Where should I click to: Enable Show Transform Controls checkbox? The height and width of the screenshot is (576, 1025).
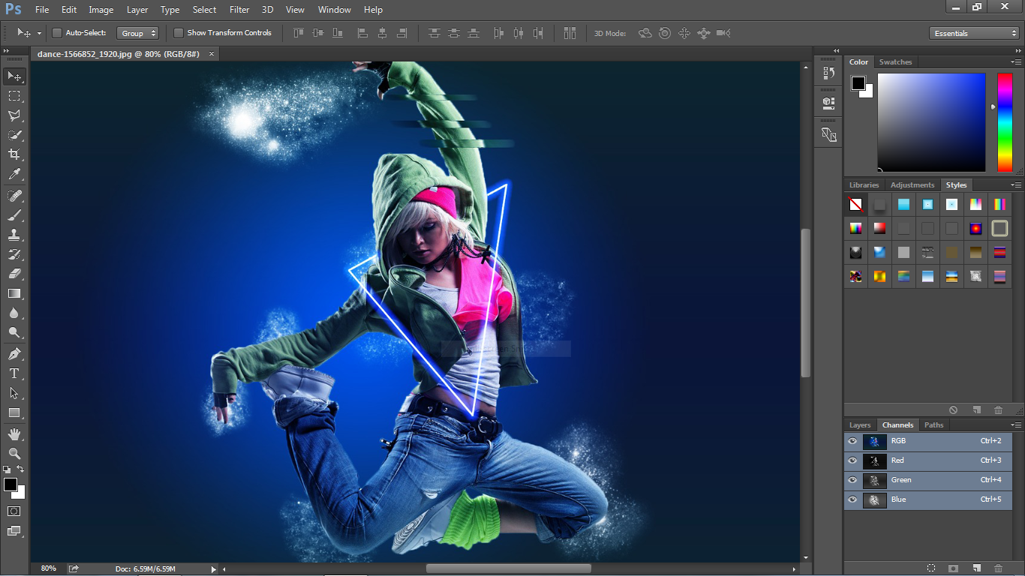[x=179, y=33]
